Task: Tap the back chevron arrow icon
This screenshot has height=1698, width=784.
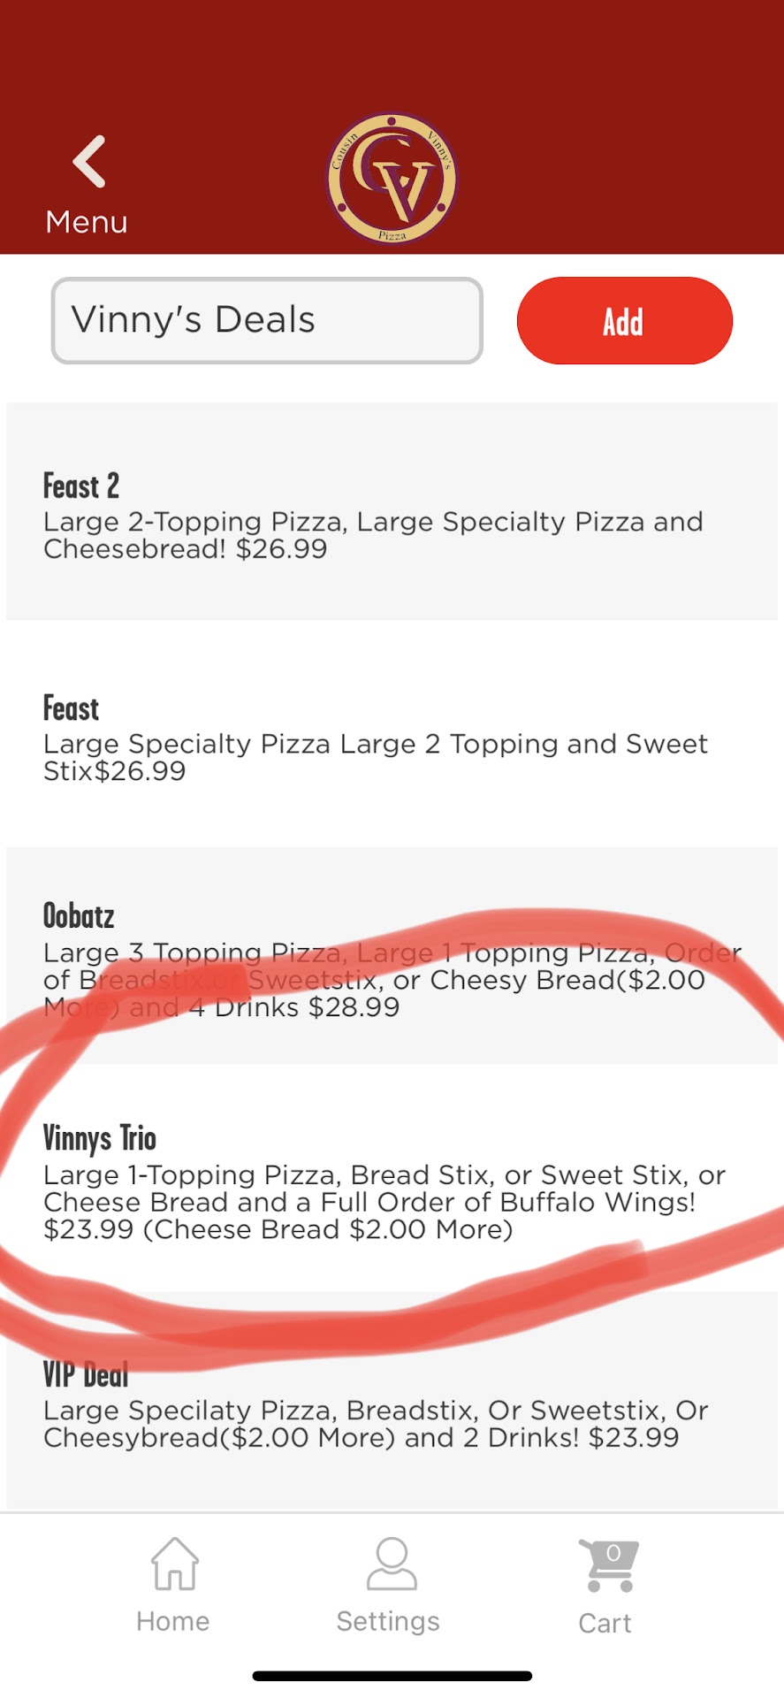Action: (x=89, y=162)
